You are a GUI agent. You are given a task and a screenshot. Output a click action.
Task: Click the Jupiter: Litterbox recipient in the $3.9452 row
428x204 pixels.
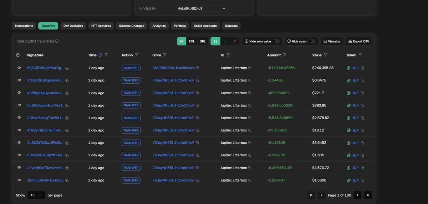pyautogui.click(x=234, y=143)
